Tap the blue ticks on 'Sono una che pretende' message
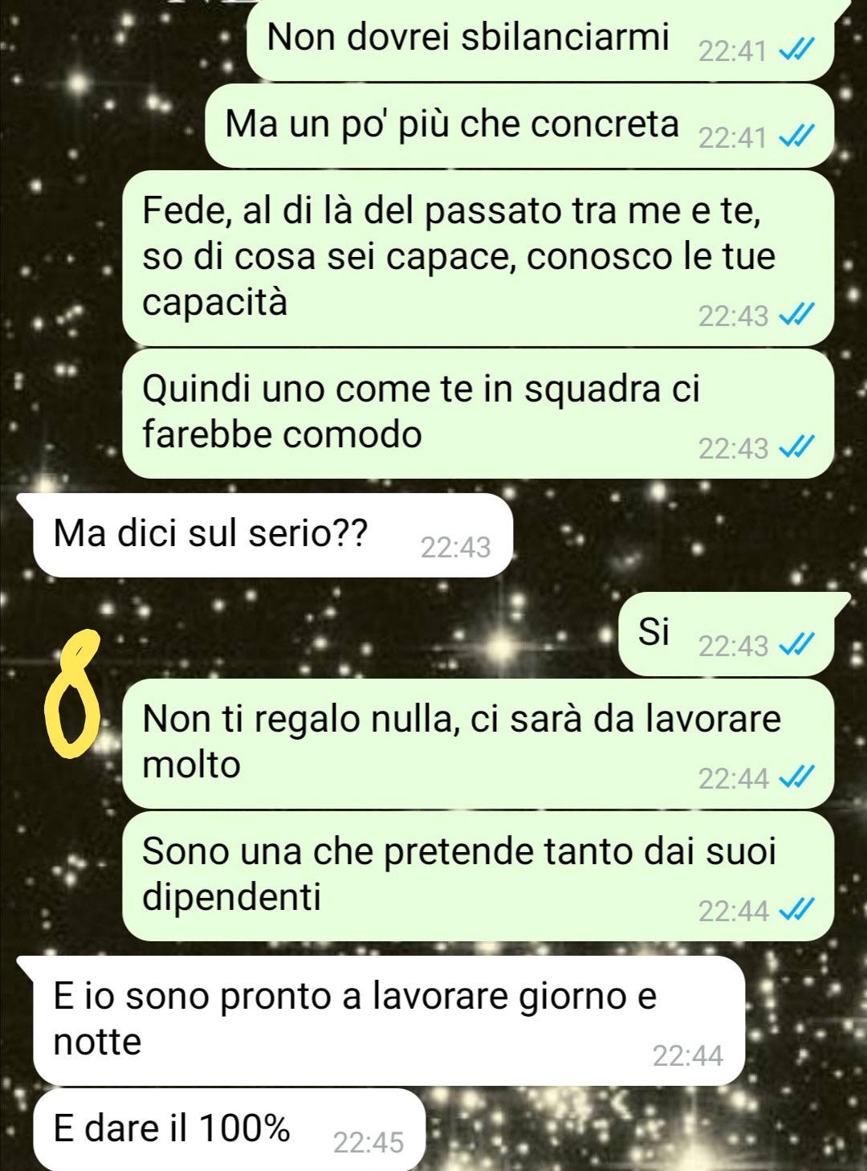Viewport: 867px width, 1171px height. pos(797,910)
